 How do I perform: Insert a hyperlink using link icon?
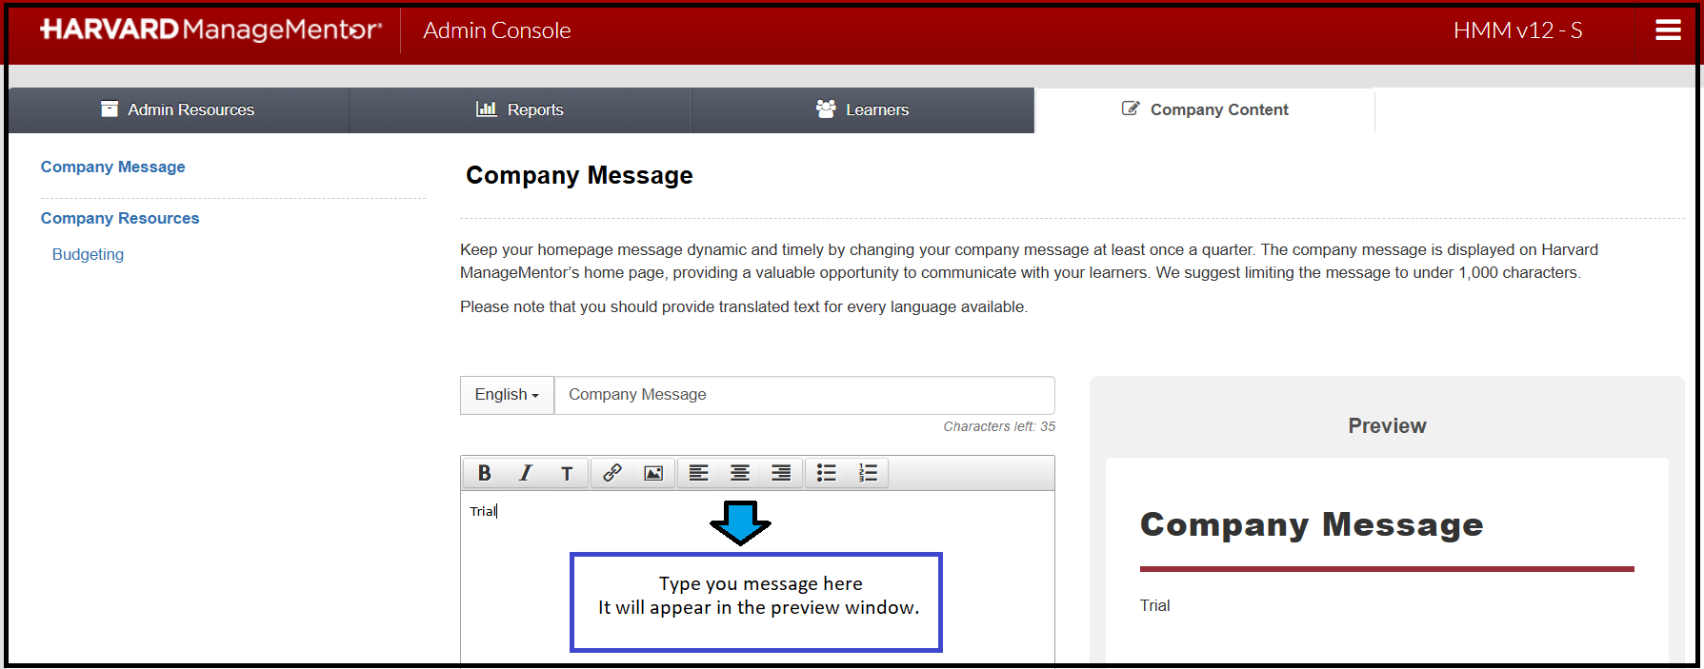tap(612, 473)
